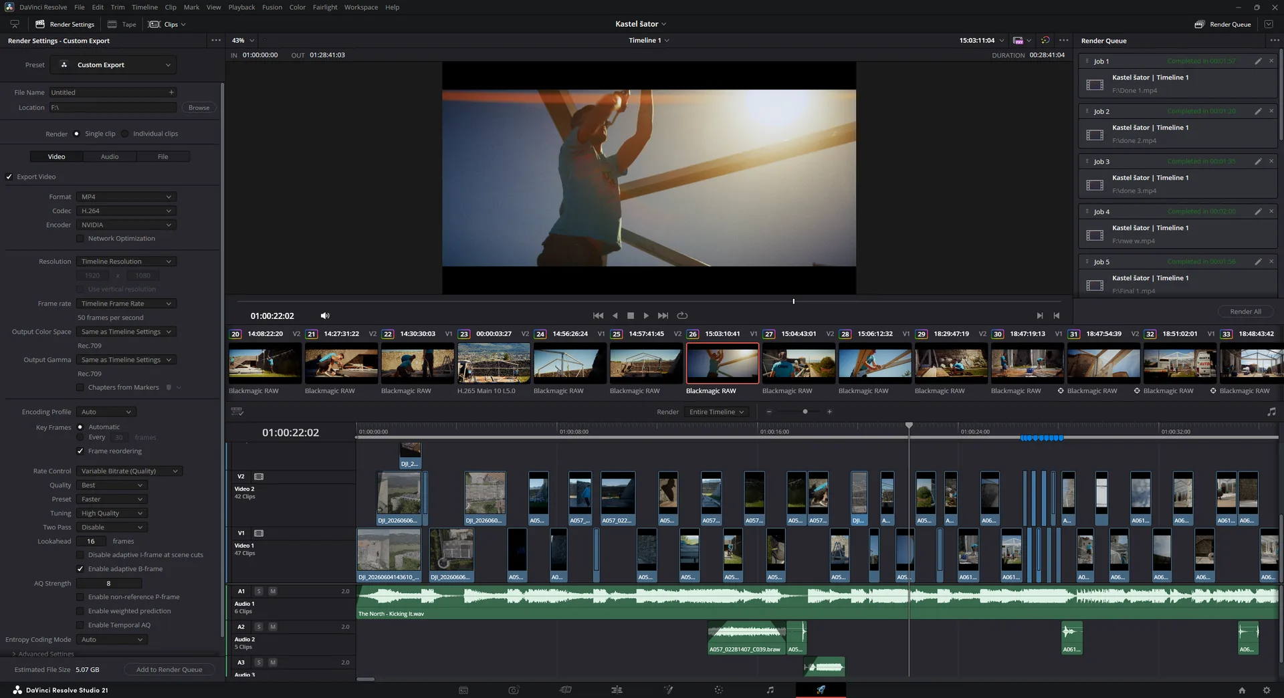Screen dimensions: 1284x698
Task: Toggle Frame reordering checkbox
Action: [80, 451]
